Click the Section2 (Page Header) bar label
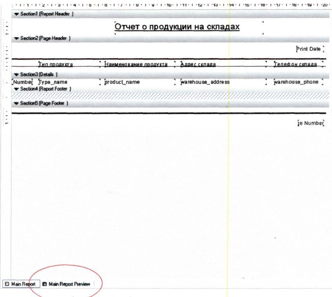 [45, 38]
